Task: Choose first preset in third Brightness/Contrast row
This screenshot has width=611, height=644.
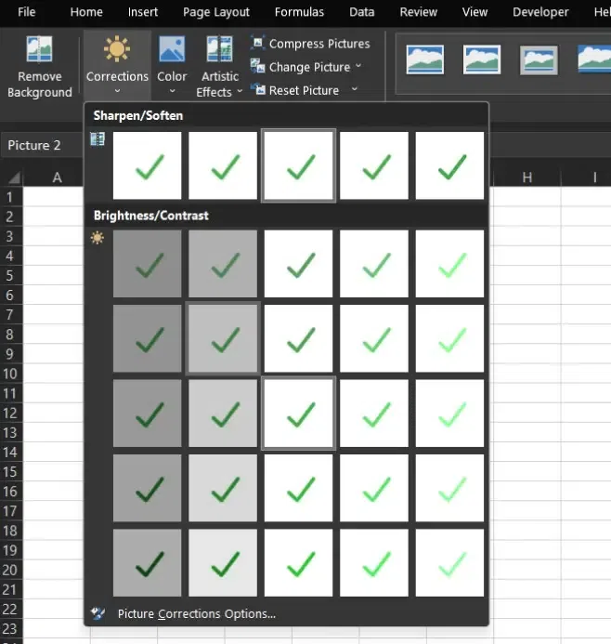Action: [148, 414]
